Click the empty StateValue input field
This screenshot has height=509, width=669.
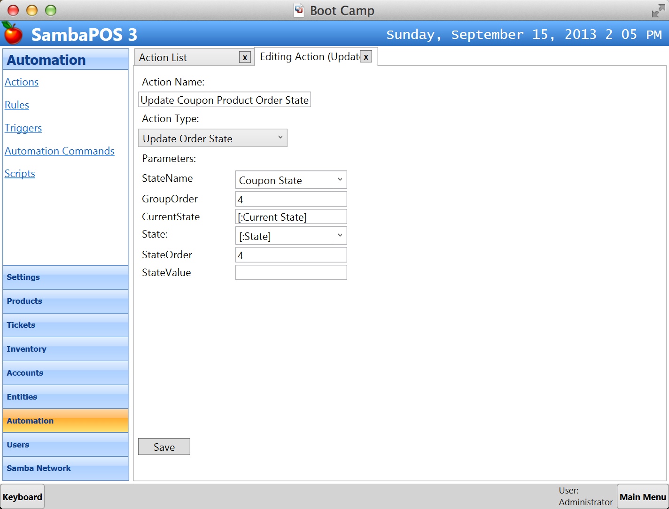291,273
